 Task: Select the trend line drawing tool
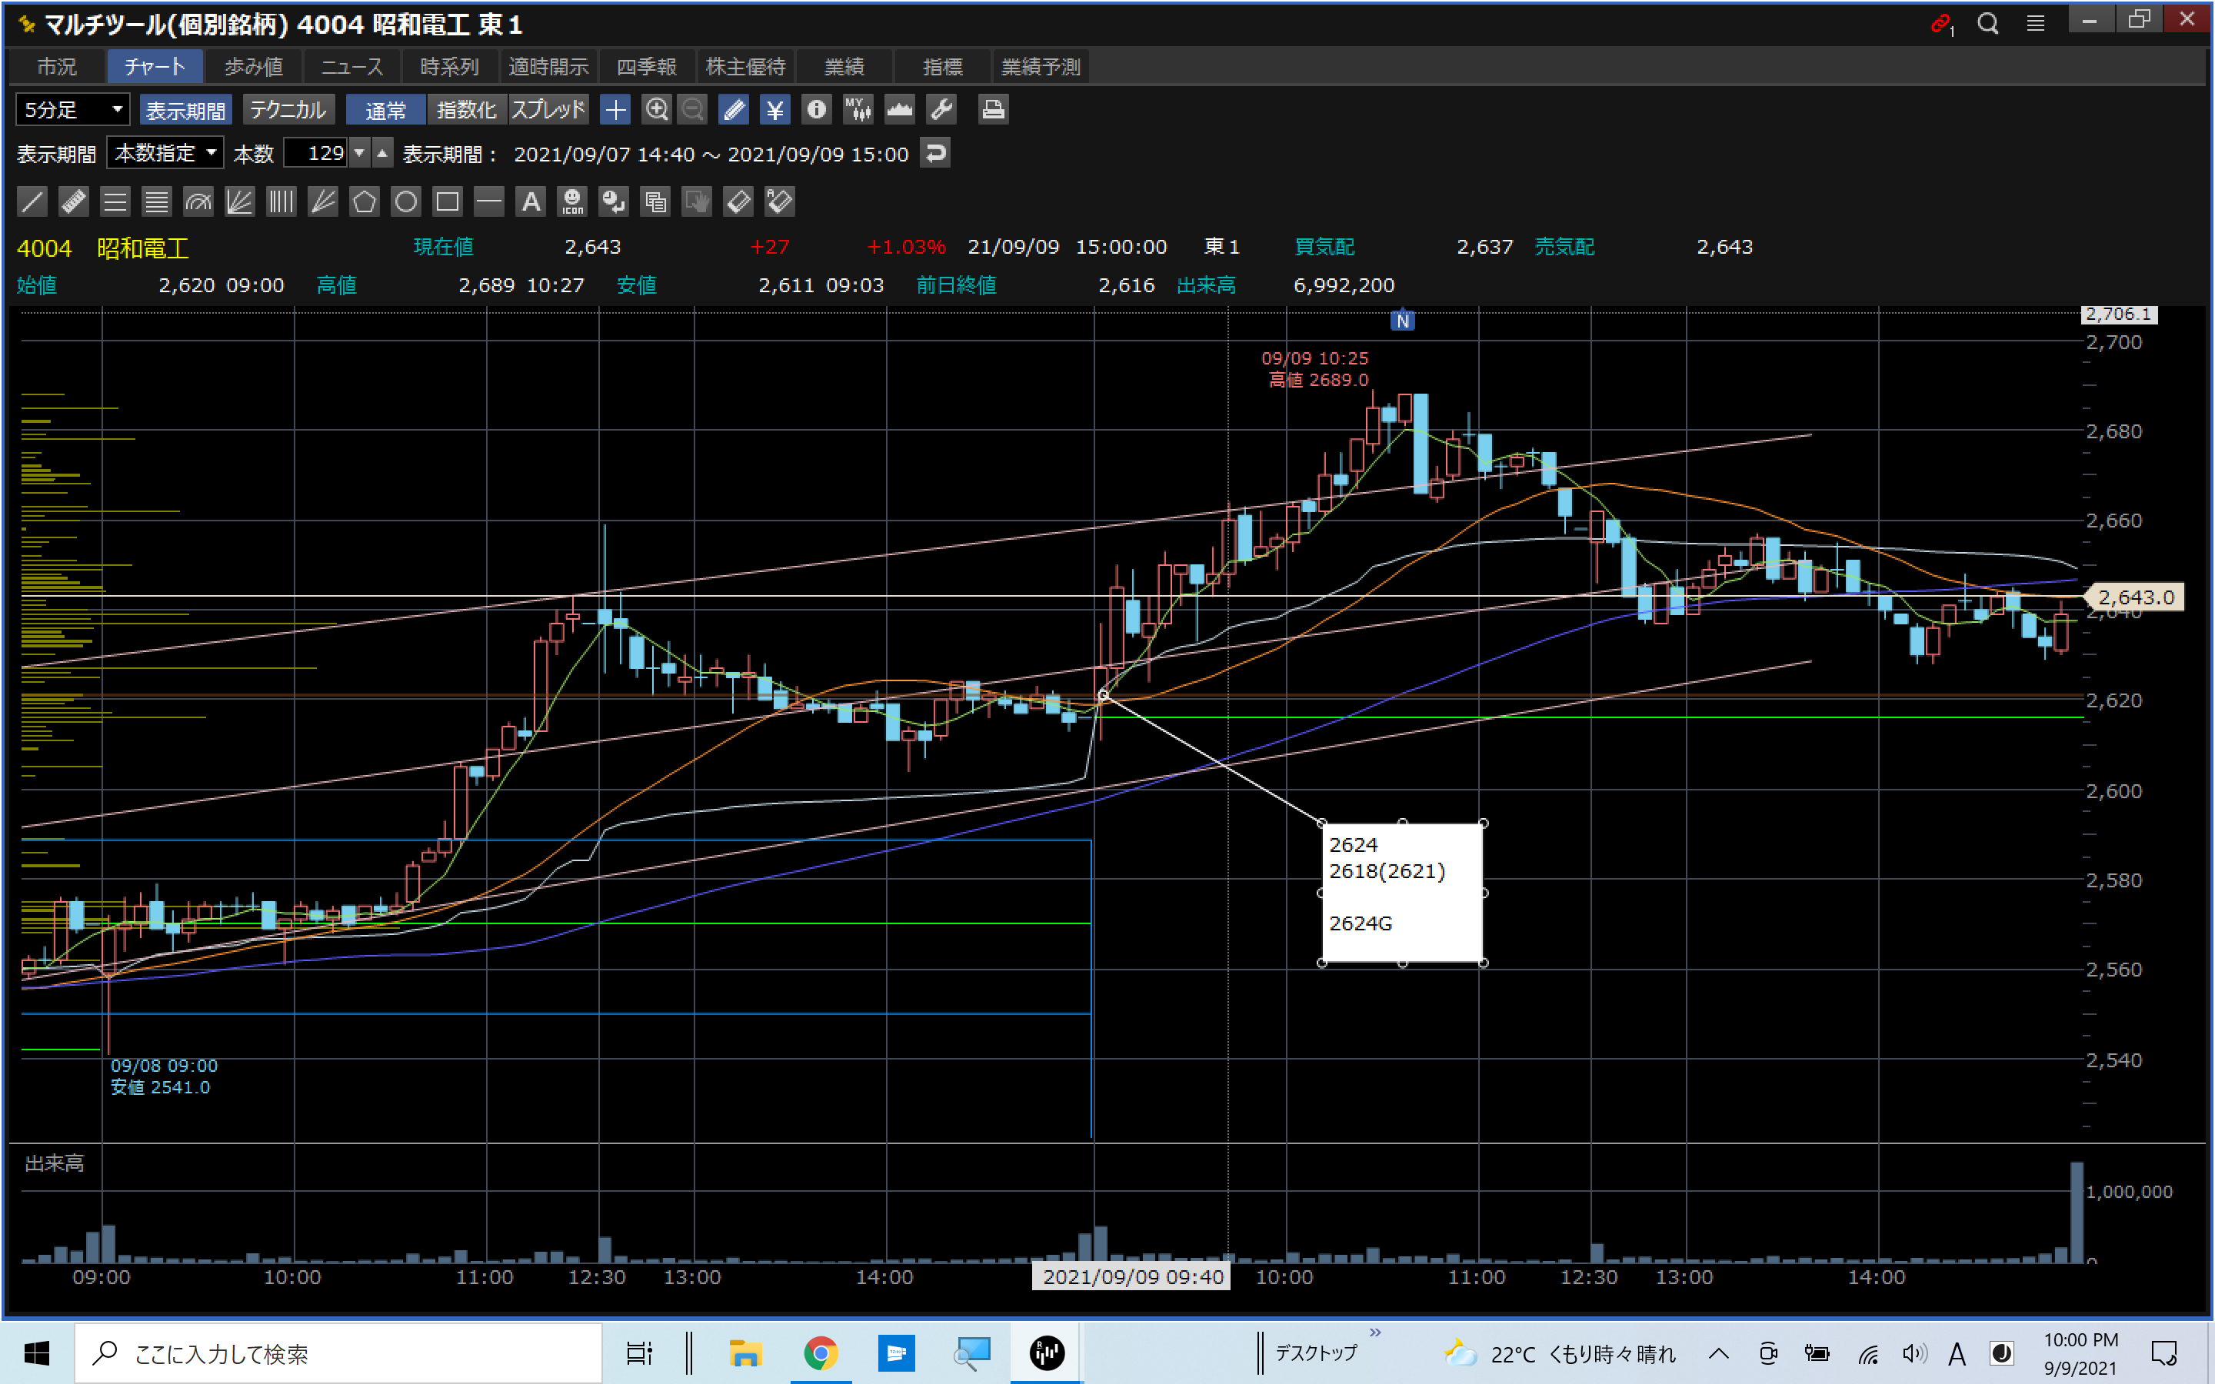32,201
